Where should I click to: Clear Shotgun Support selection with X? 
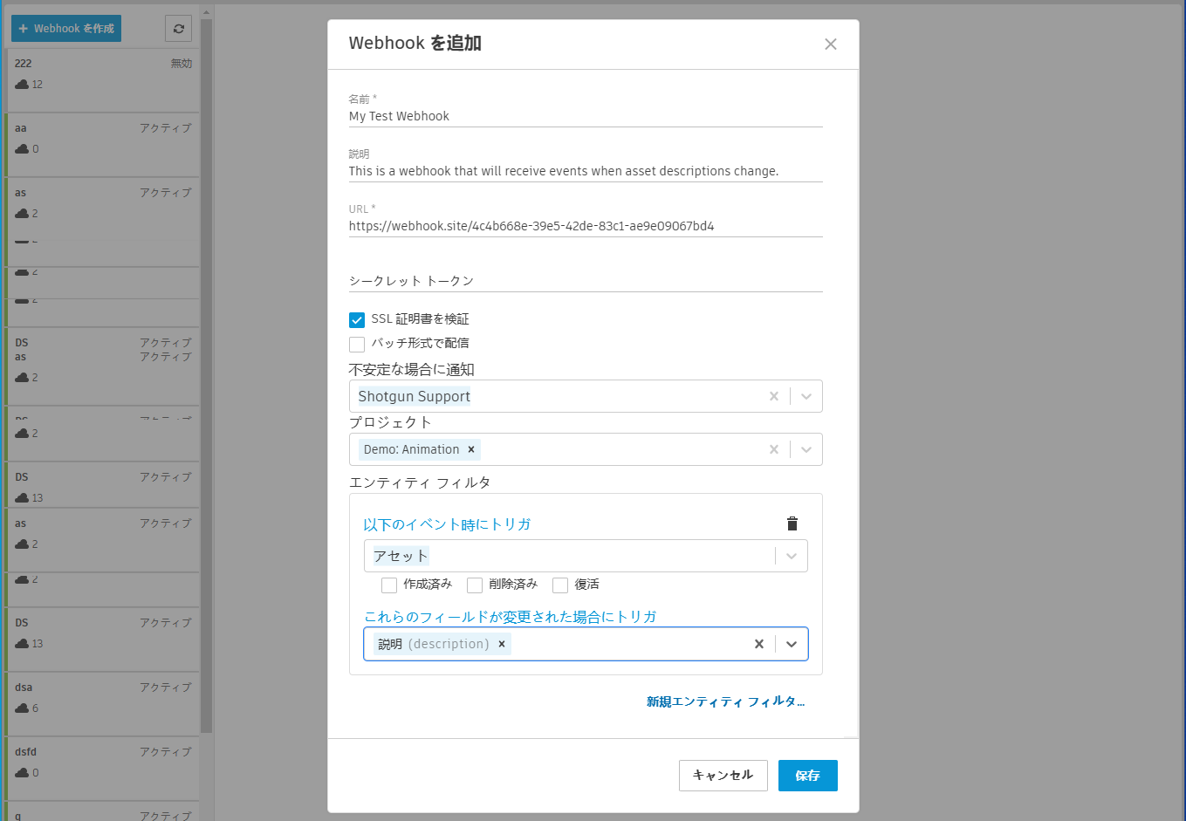coord(773,396)
